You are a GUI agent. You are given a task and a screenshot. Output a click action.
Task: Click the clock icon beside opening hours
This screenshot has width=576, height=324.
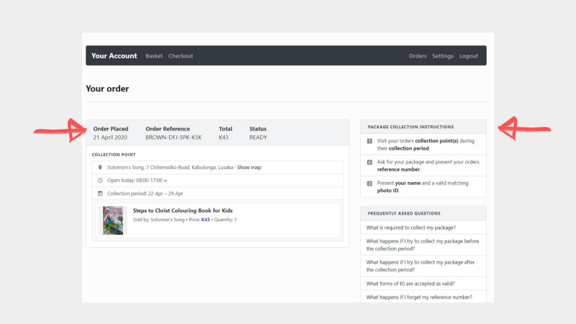100,181
